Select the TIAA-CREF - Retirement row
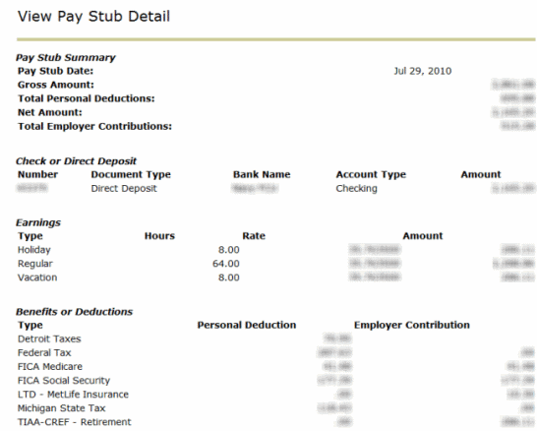The image size is (537, 431). coord(275,422)
